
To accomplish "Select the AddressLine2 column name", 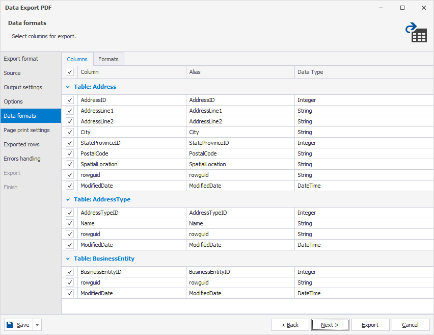I will (x=97, y=121).
